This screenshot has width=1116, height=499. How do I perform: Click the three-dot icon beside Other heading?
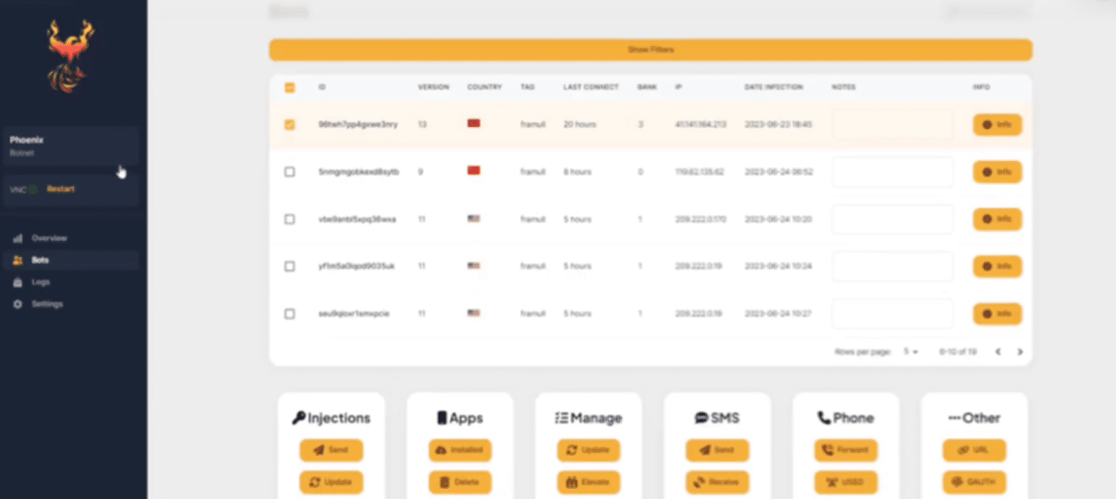[954, 417]
